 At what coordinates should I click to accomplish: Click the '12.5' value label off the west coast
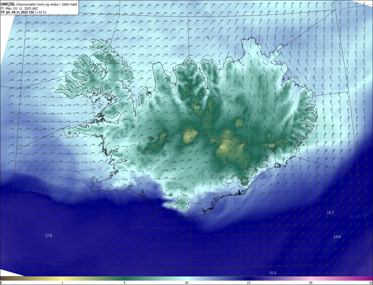[17, 121]
